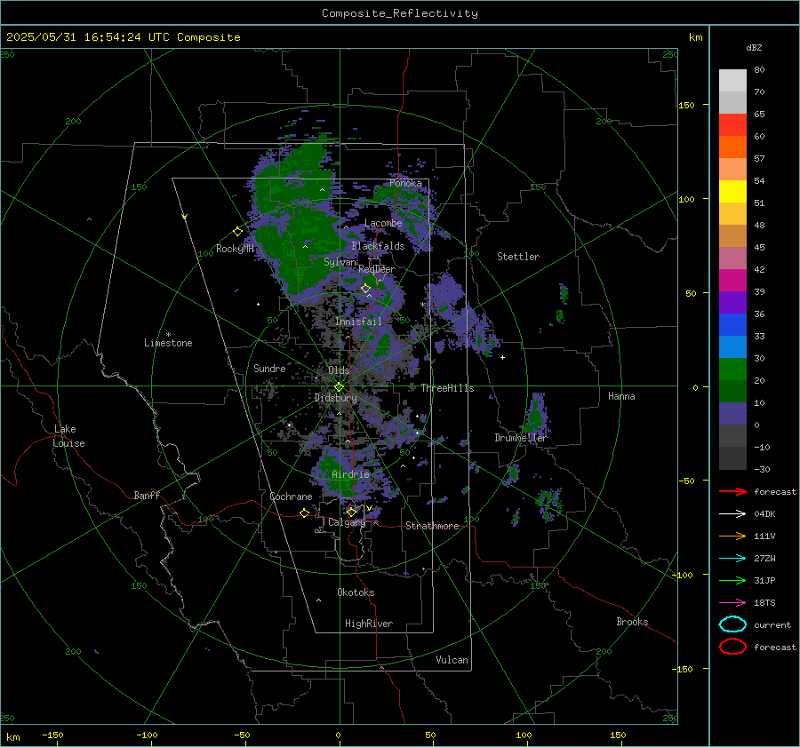Click the light grey 70-80 dBZ swatch

732,81
